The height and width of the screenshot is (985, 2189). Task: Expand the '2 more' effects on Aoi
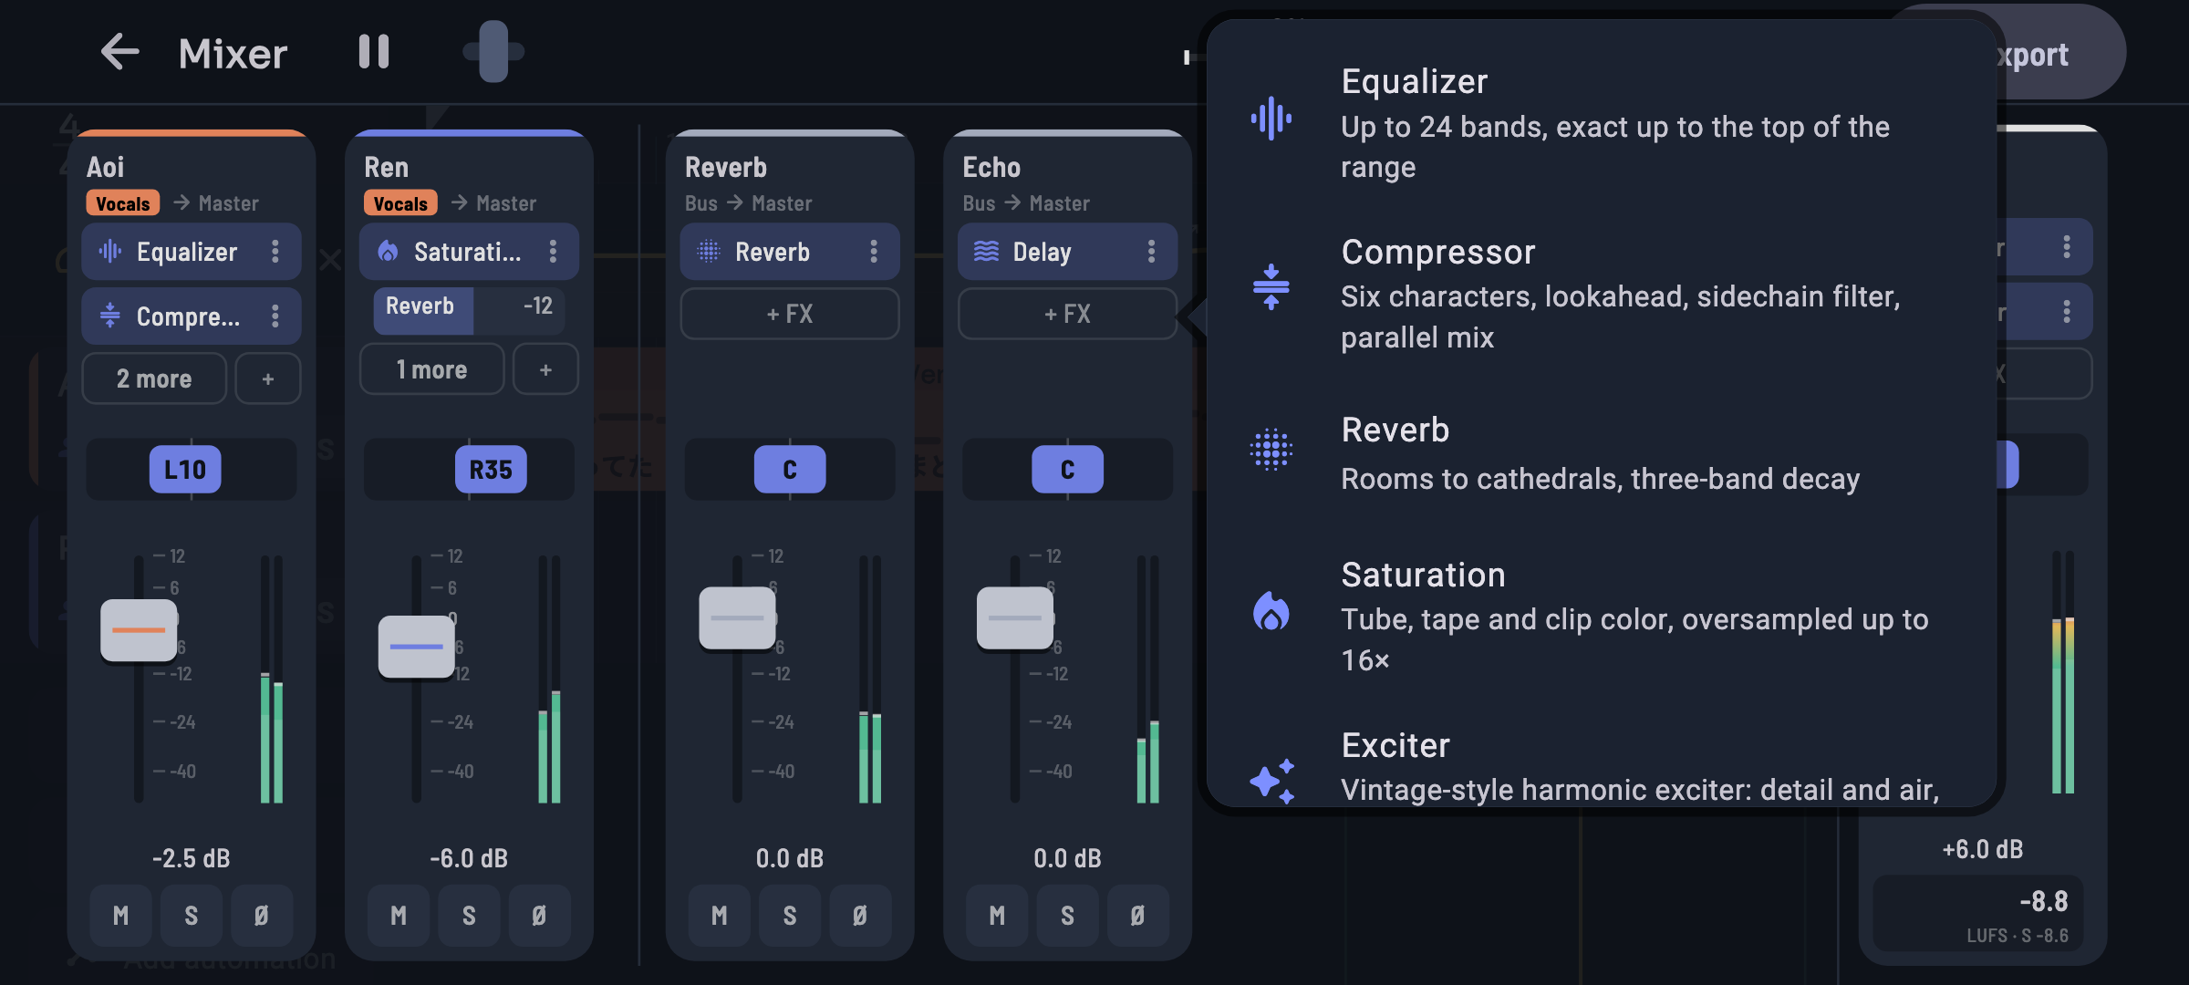point(154,378)
